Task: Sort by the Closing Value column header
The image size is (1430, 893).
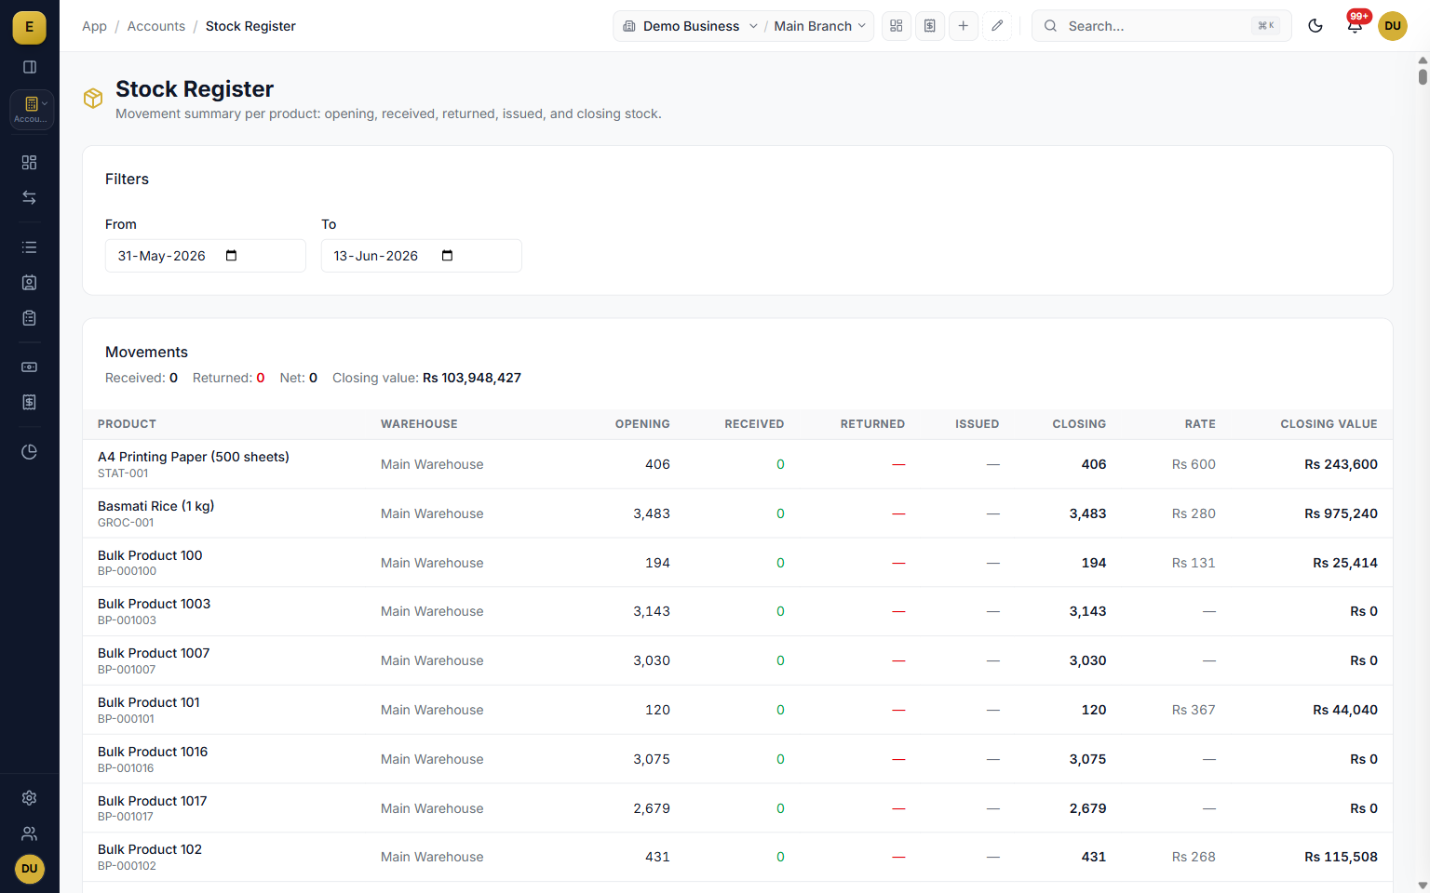Action: point(1329,424)
